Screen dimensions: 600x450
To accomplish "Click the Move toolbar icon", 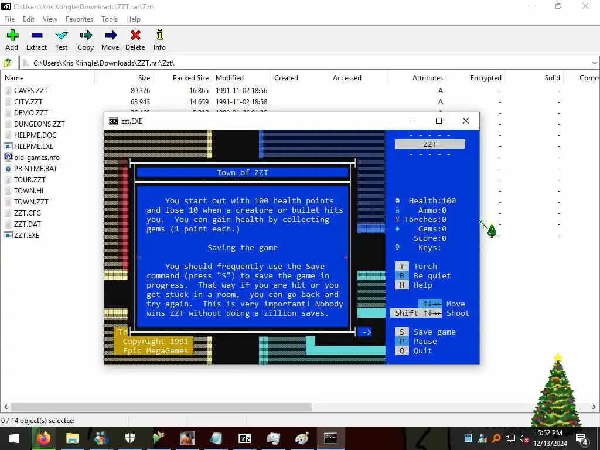I will 111,35.
